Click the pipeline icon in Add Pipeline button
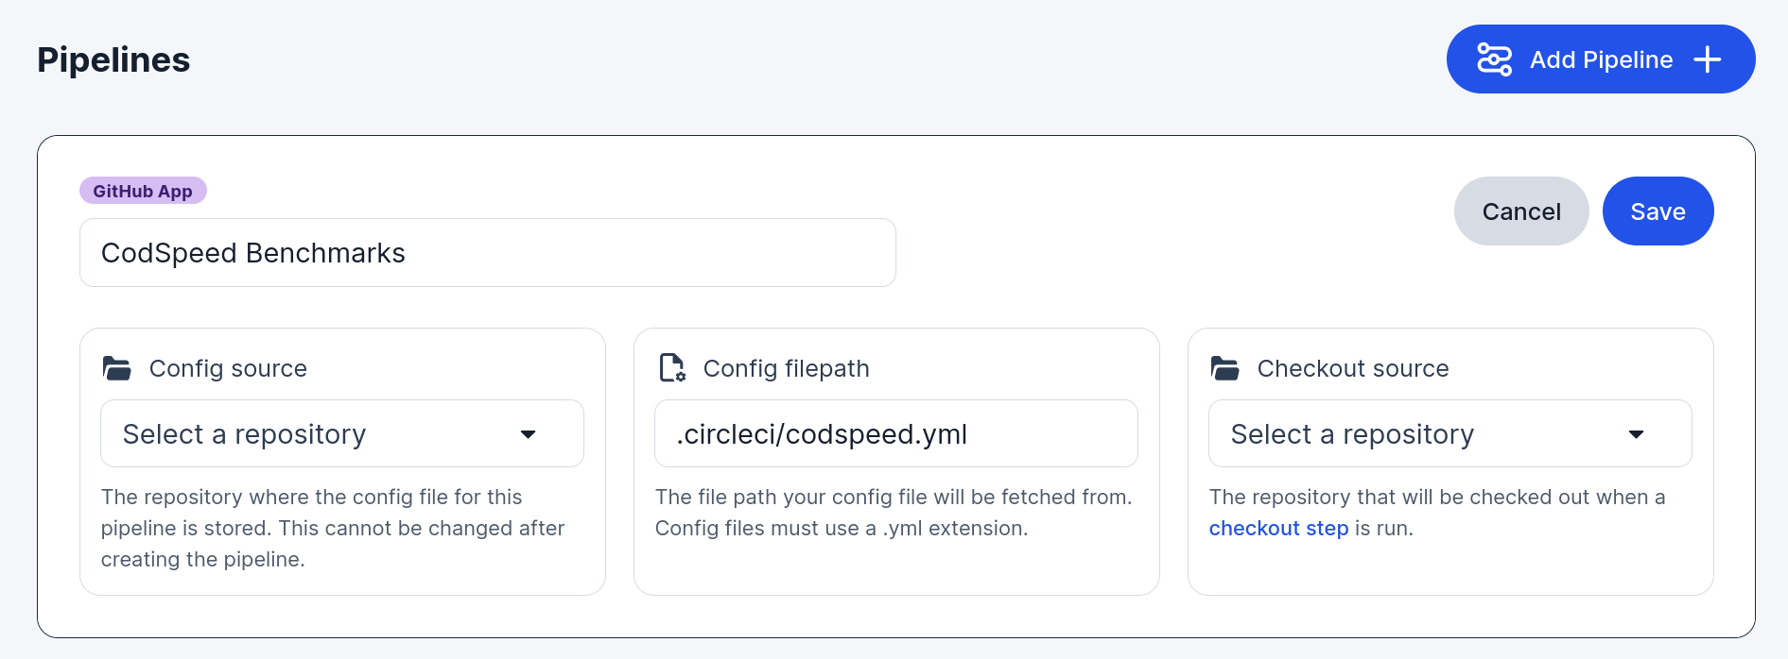The width and height of the screenshot is (1788, 659). click(x=1494, y=59)
